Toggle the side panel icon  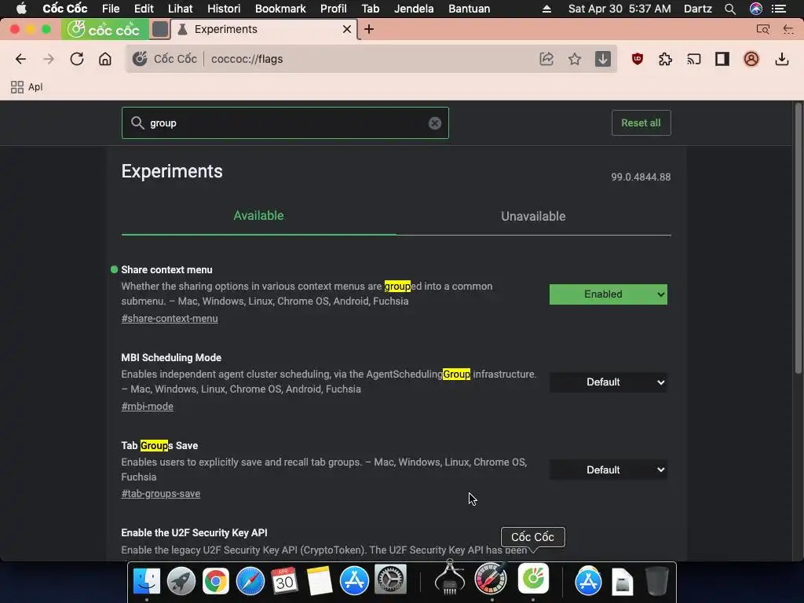722,59
